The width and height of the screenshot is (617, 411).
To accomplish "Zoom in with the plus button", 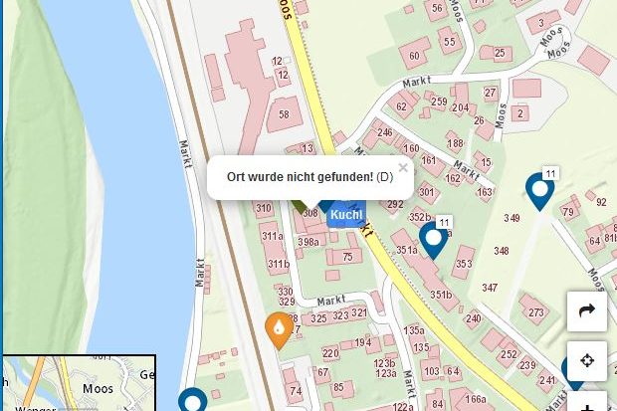I will coord(587,402).
